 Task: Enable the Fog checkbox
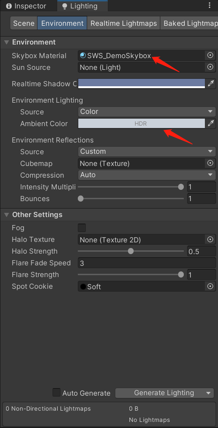click(x=82, y=228)
